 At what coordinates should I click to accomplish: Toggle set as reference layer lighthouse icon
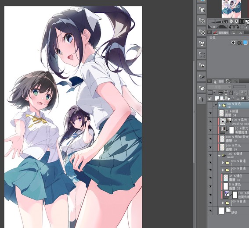226,93
